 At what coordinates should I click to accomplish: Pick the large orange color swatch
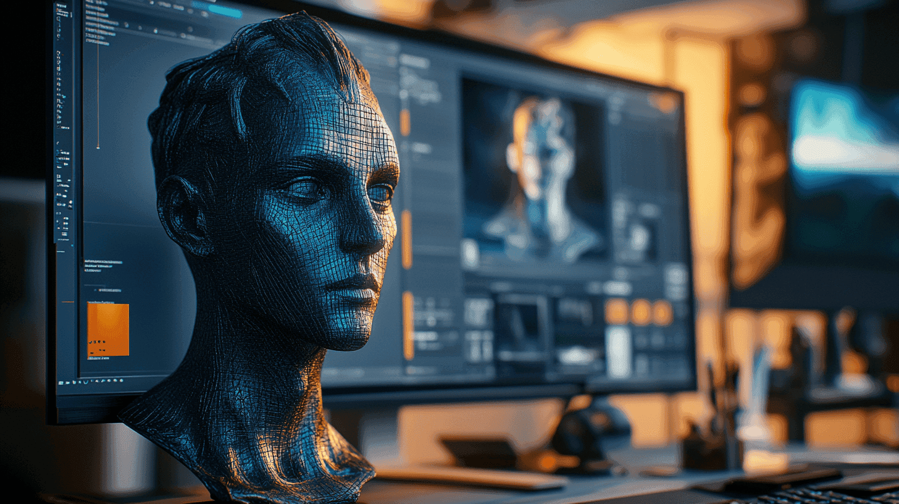[x=108, y=329]
